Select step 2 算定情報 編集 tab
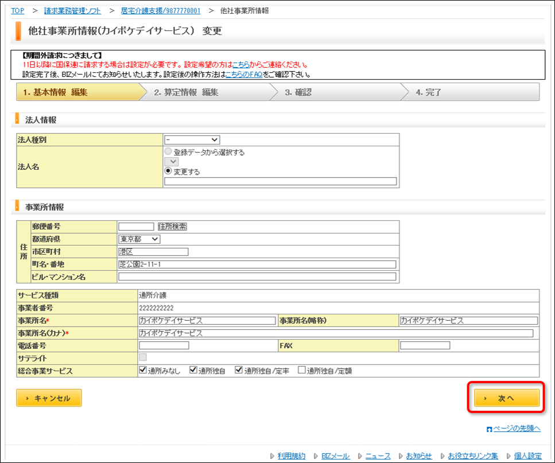This screenshot has height=463, width=555. [x=209, y=92]
